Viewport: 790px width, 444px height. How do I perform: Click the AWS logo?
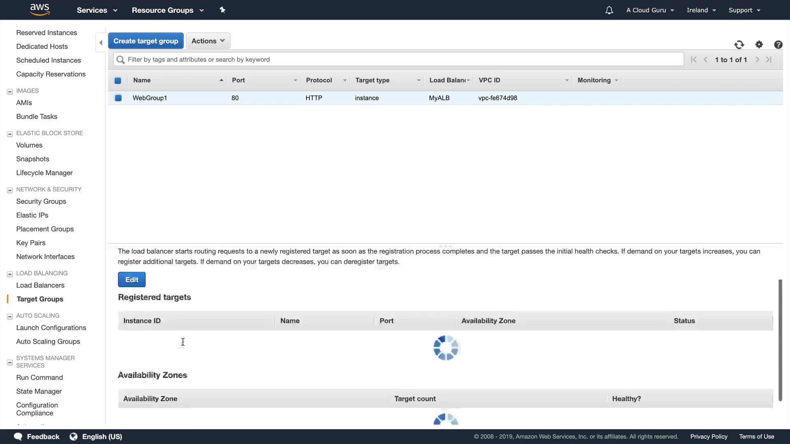[40, 9]
